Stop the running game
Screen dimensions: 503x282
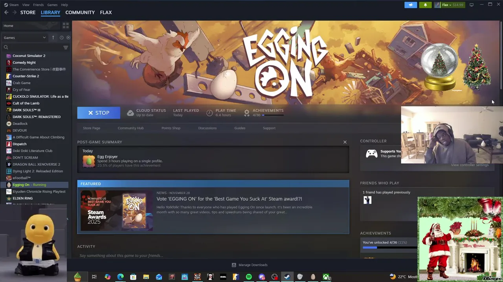(99, 113)
